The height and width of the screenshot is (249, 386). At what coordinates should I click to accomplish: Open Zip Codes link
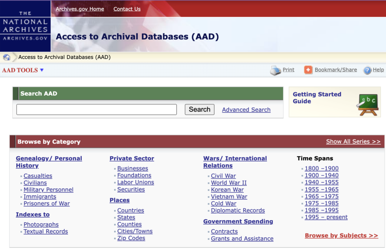click(131, 238)
